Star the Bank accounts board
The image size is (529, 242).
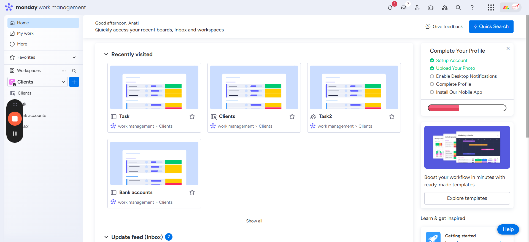click(192, 192)
